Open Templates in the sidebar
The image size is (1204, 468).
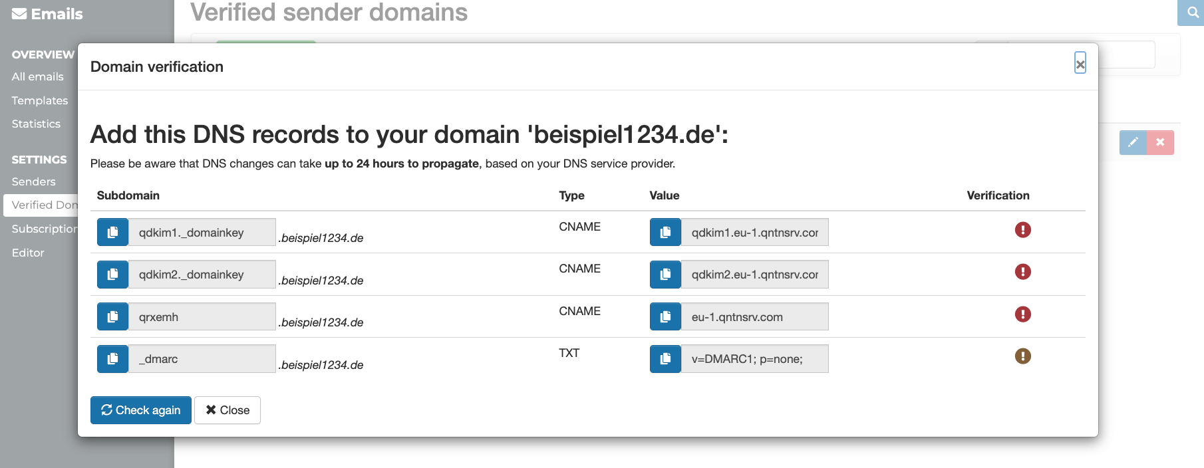coord(40,100)
